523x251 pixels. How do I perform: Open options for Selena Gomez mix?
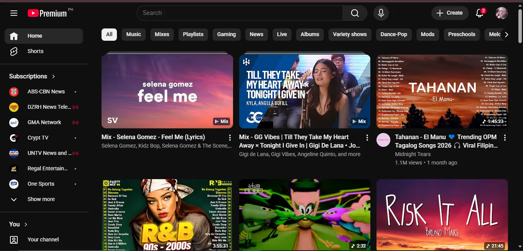(230, 138)
